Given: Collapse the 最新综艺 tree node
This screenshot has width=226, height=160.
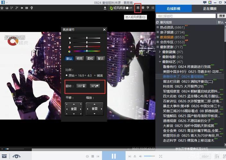Looking at the screenshot, I should tap(160, 62).
